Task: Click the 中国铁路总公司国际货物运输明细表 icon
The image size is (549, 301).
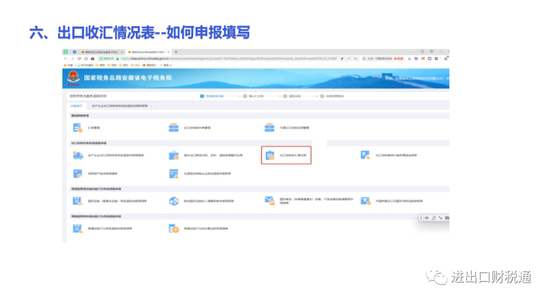Action: (x=365, y=201)
